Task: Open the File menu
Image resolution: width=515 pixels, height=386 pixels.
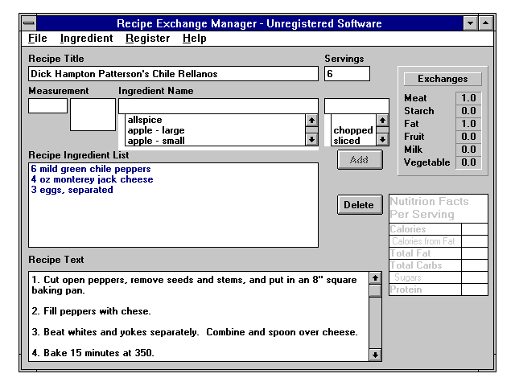Action: point(38,38)
